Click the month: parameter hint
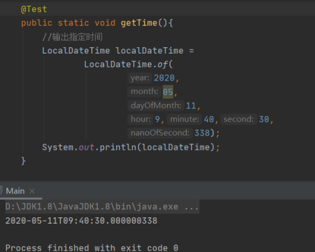The height and width of the screenshot is (252, 315). coord(144,91)
